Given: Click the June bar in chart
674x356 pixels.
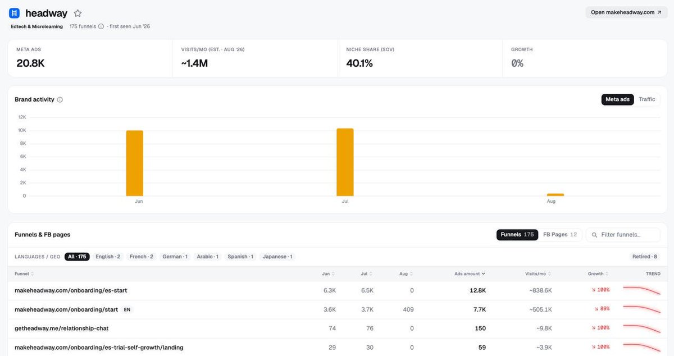Looking at the screenshot, I should point(135,163).
